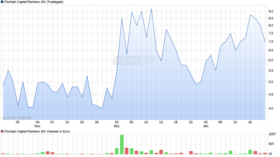
Task: Click the blue legend square beside Finchain Capital Partners AG
Action: coord(2,2)
